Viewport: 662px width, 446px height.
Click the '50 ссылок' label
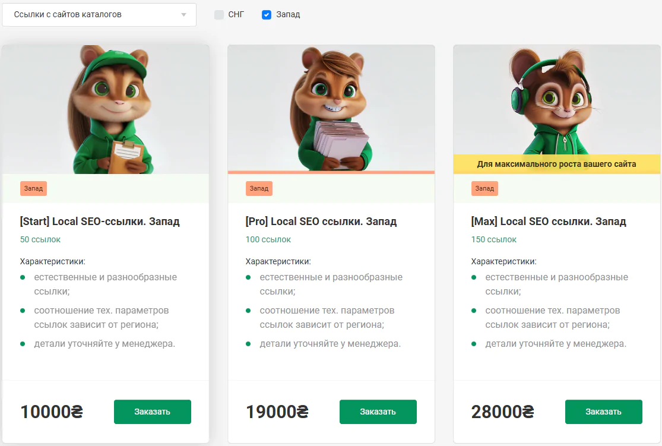pos(40,239)
